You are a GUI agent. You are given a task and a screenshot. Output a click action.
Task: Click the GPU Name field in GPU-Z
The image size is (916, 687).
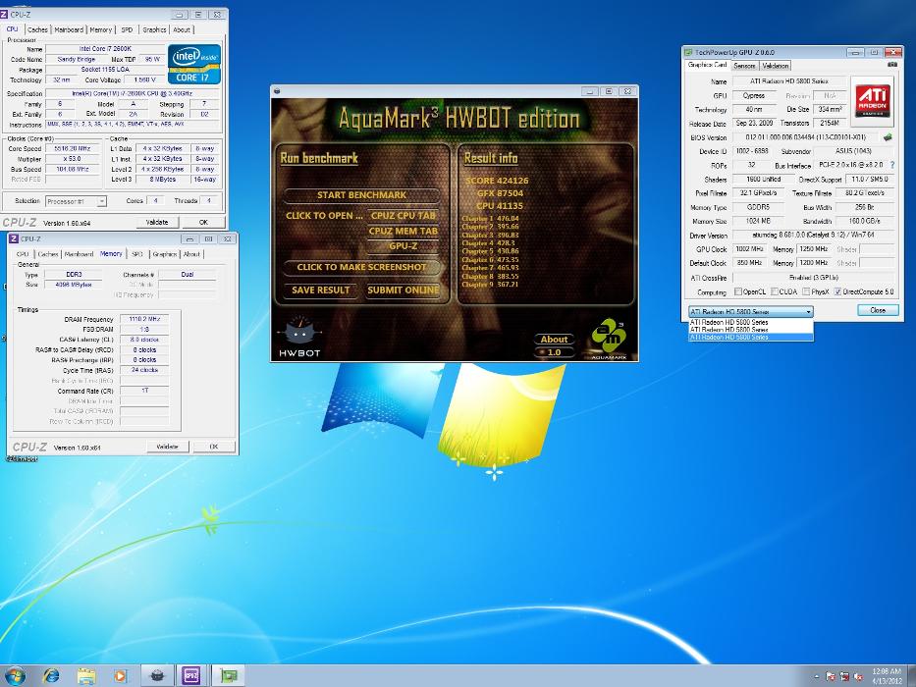(789, 81)
